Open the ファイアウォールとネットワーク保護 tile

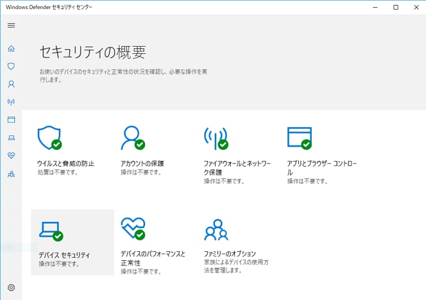[237, 155]
